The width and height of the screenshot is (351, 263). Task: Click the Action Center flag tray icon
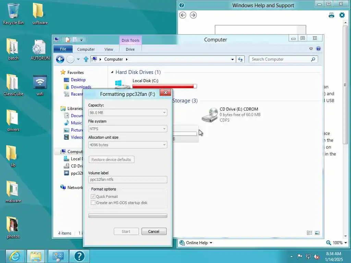(300, 256)
